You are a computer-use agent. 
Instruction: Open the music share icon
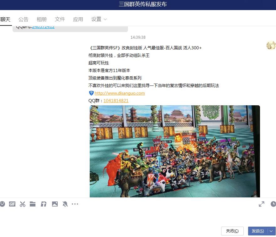coord(44,204)
